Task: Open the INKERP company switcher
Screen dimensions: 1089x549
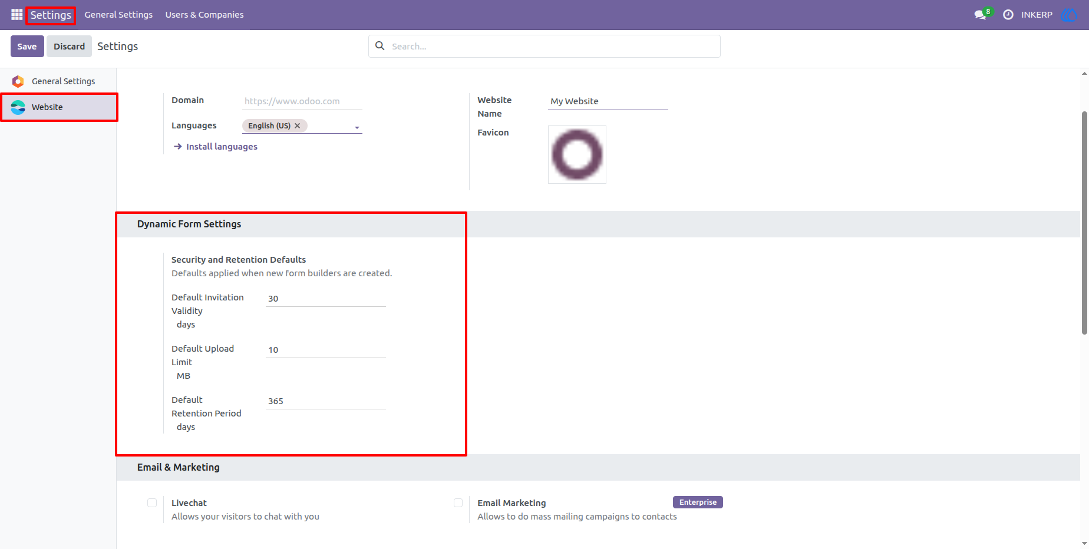Action: click(1037, 15)
